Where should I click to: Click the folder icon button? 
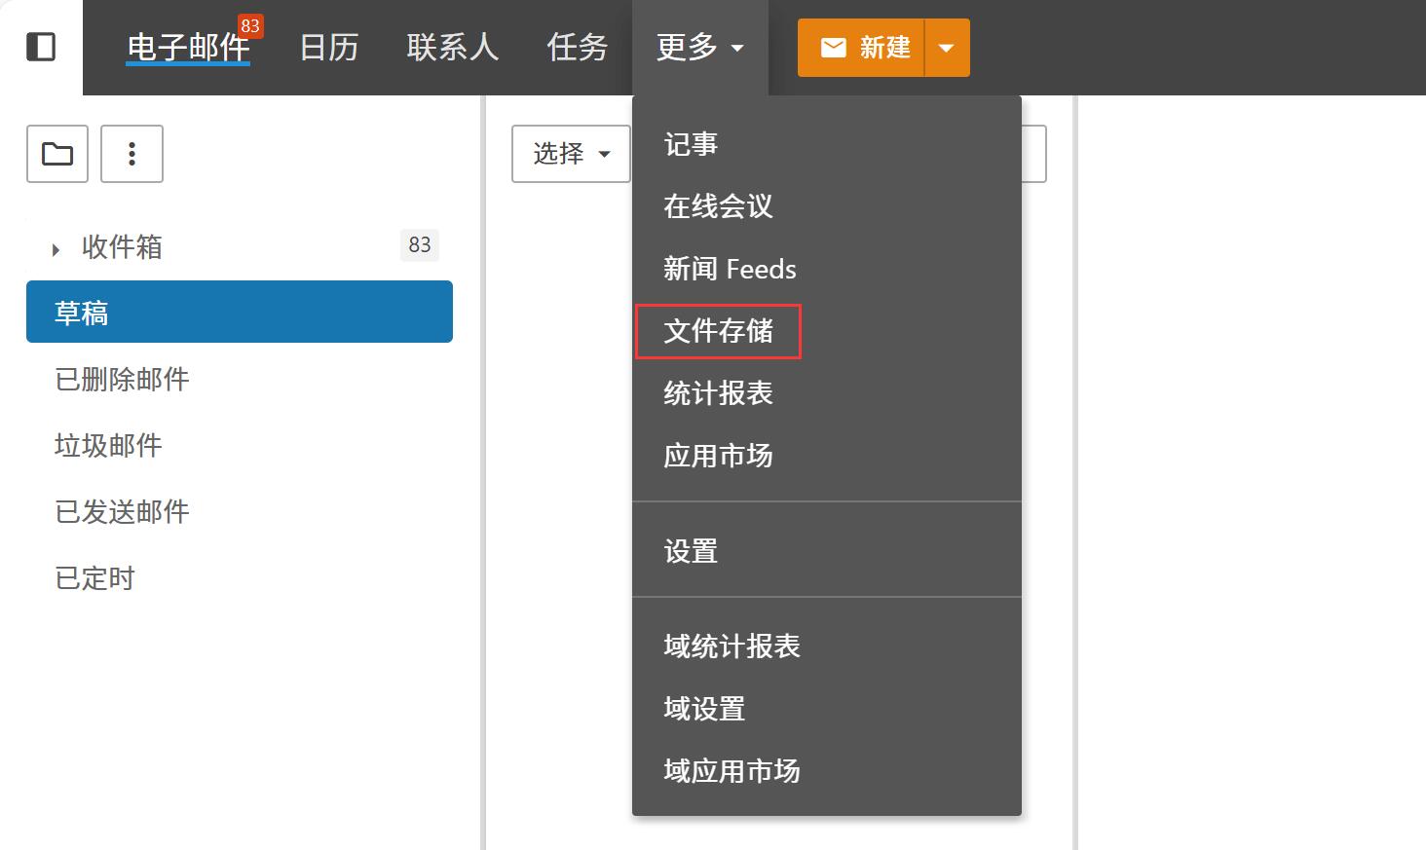point(57,154)
